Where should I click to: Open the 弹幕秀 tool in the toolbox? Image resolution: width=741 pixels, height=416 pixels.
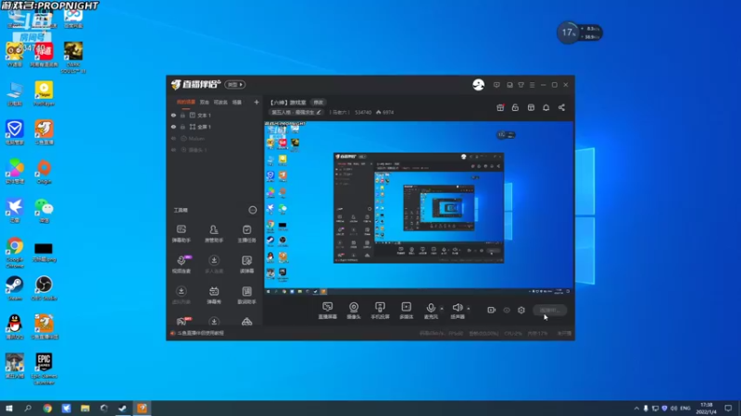[x=214, y=295]
